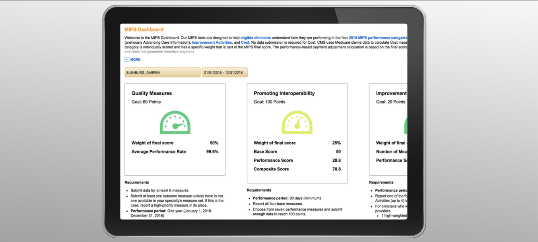Click 'Average Performance Rate' label
This screenshot has height=242, width=538.
point(159,152)
